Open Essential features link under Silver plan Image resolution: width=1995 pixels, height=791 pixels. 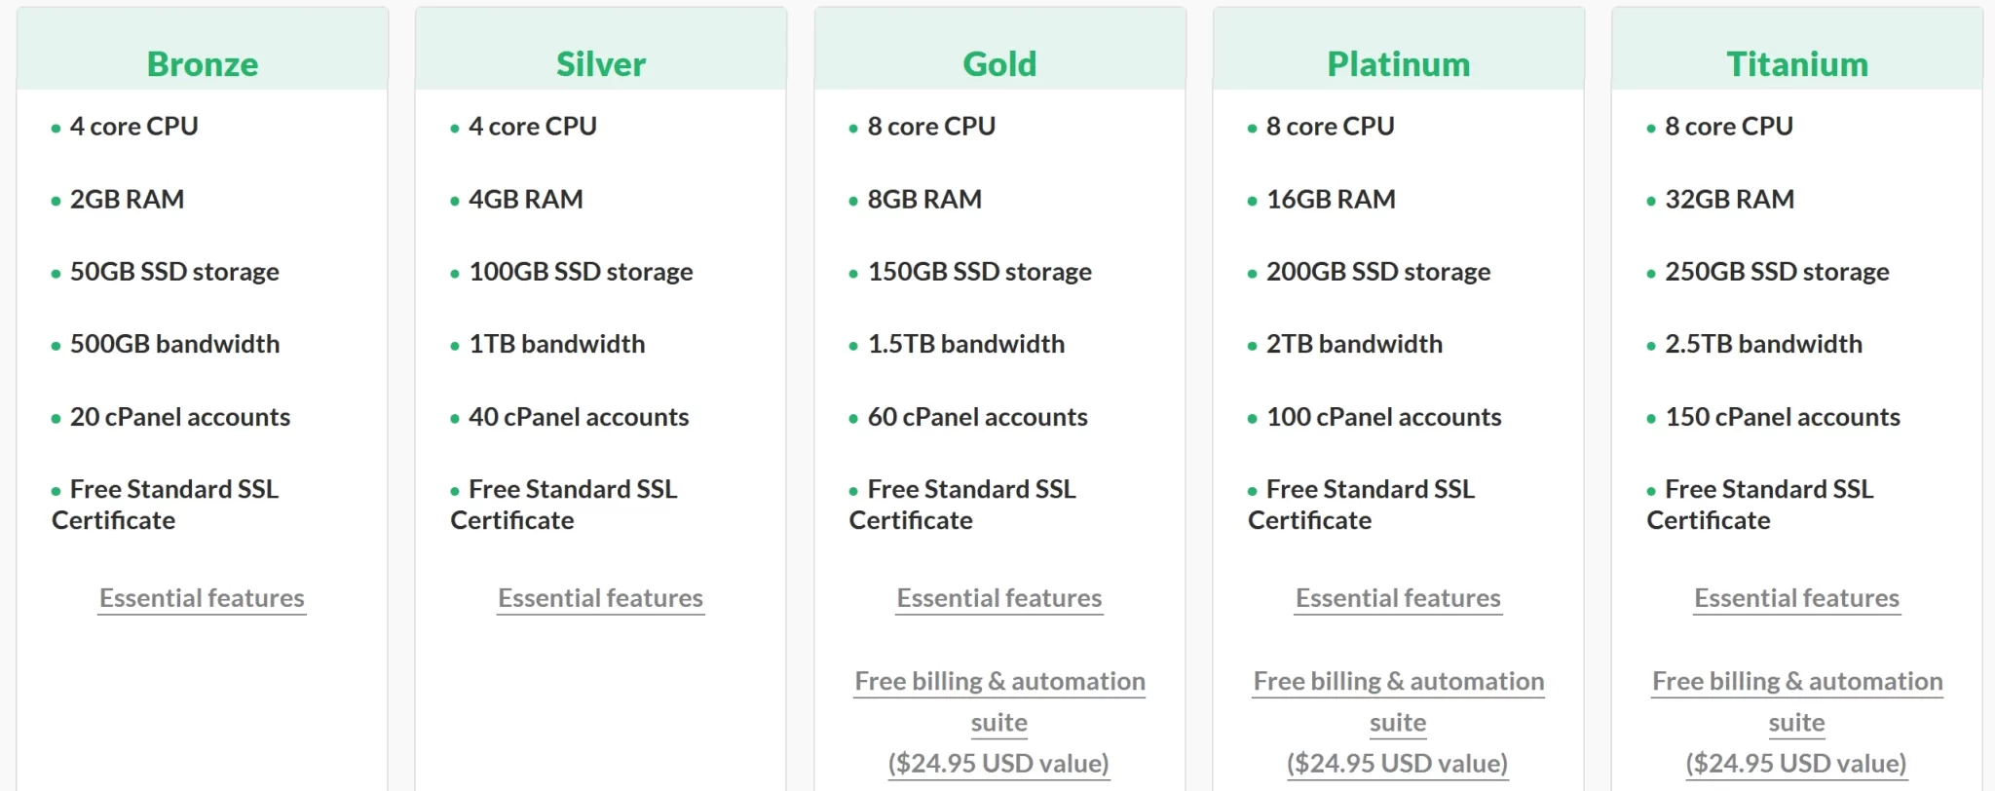[600, 598]
